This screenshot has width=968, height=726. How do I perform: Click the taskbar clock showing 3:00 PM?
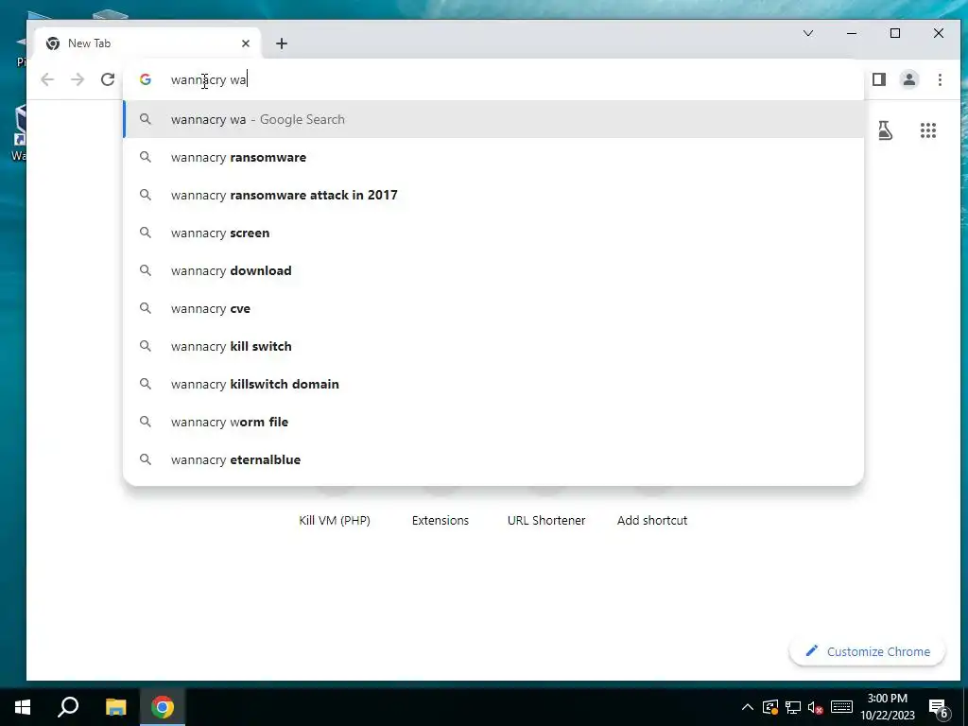[887, 707]
